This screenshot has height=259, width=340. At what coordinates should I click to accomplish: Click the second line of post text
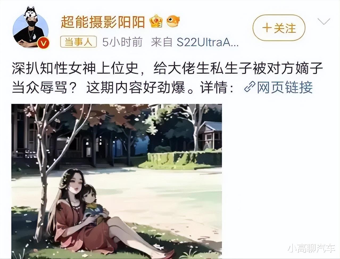pyautogui.click(x=162, y=87)
